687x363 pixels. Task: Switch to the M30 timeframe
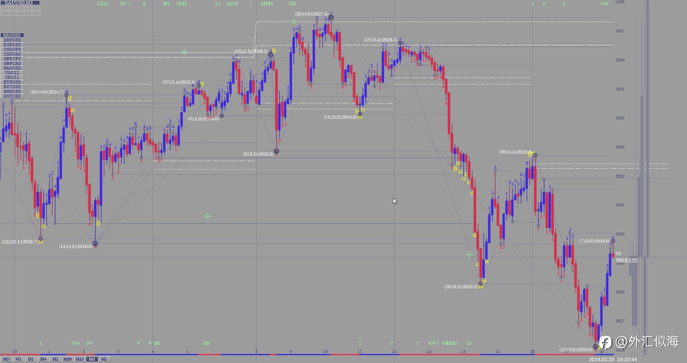[x=67, y=359]
